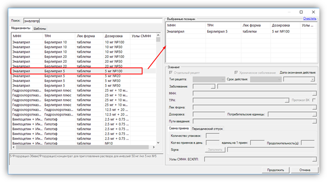The width and height of the screenshot is (327, 182).
Task: Click the Продолжительность(д) input field
Action: [x=308, y=143]
